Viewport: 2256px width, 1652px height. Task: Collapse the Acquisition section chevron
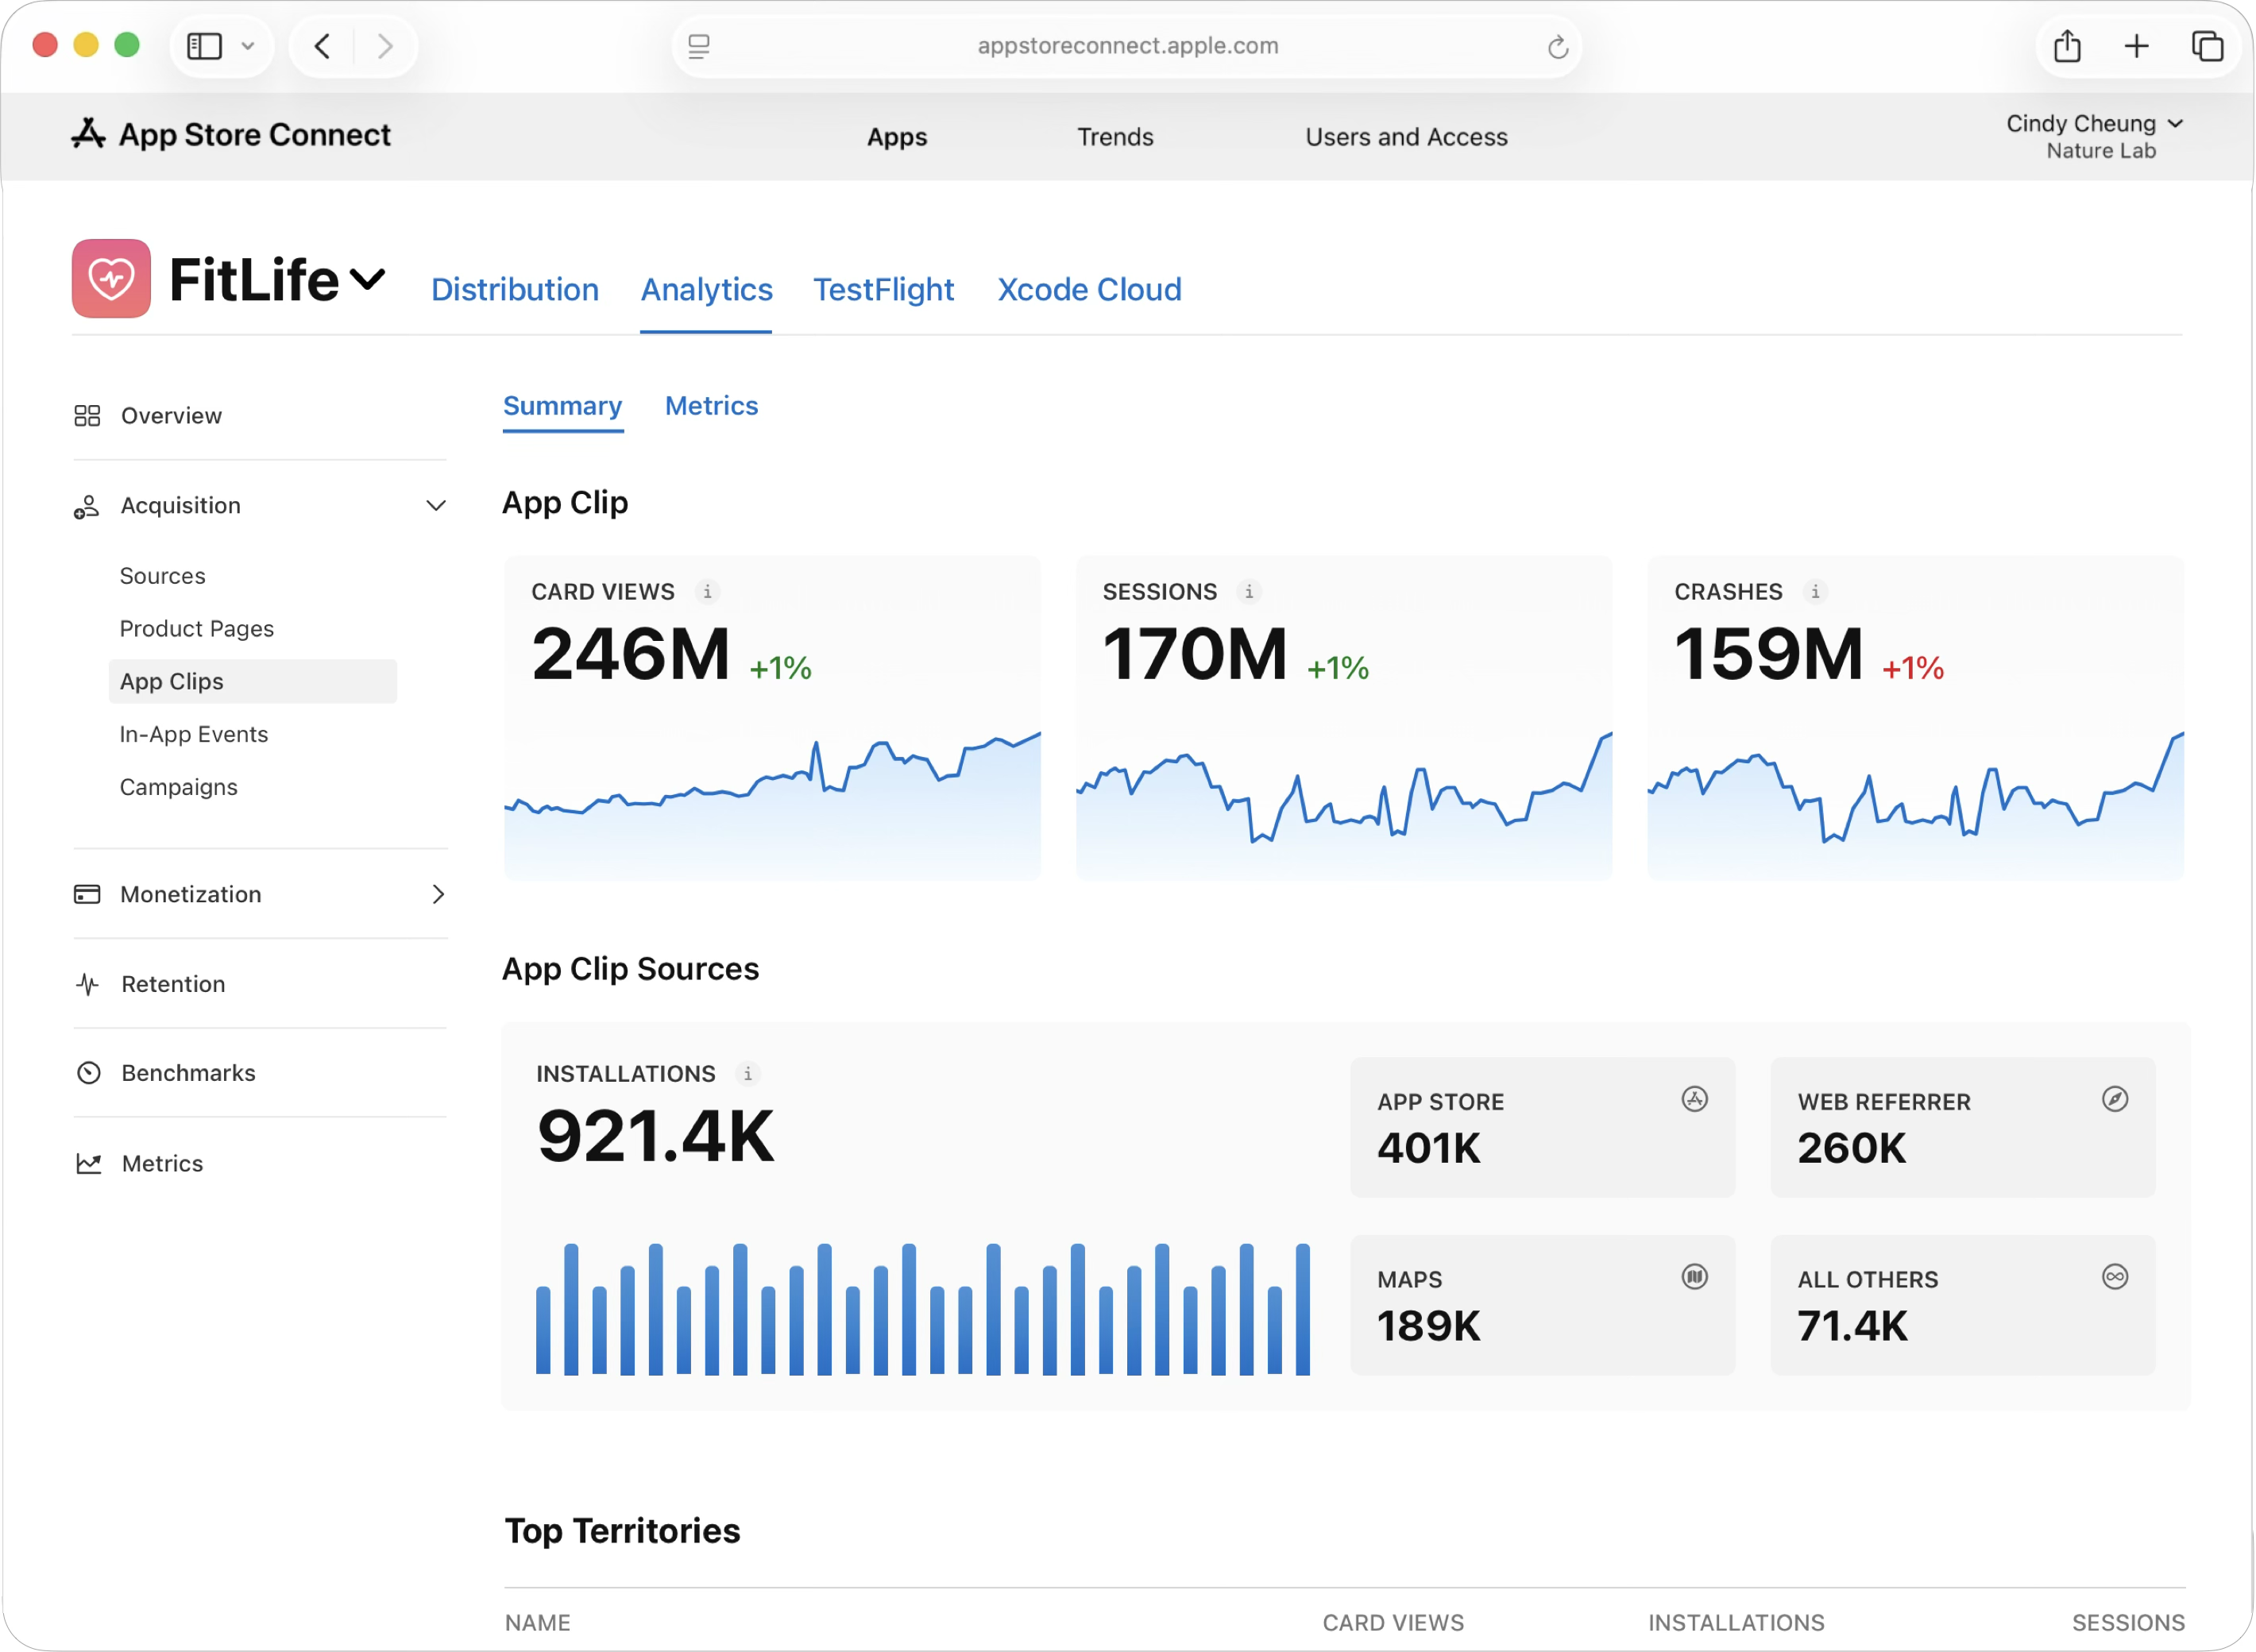[436, 506]
